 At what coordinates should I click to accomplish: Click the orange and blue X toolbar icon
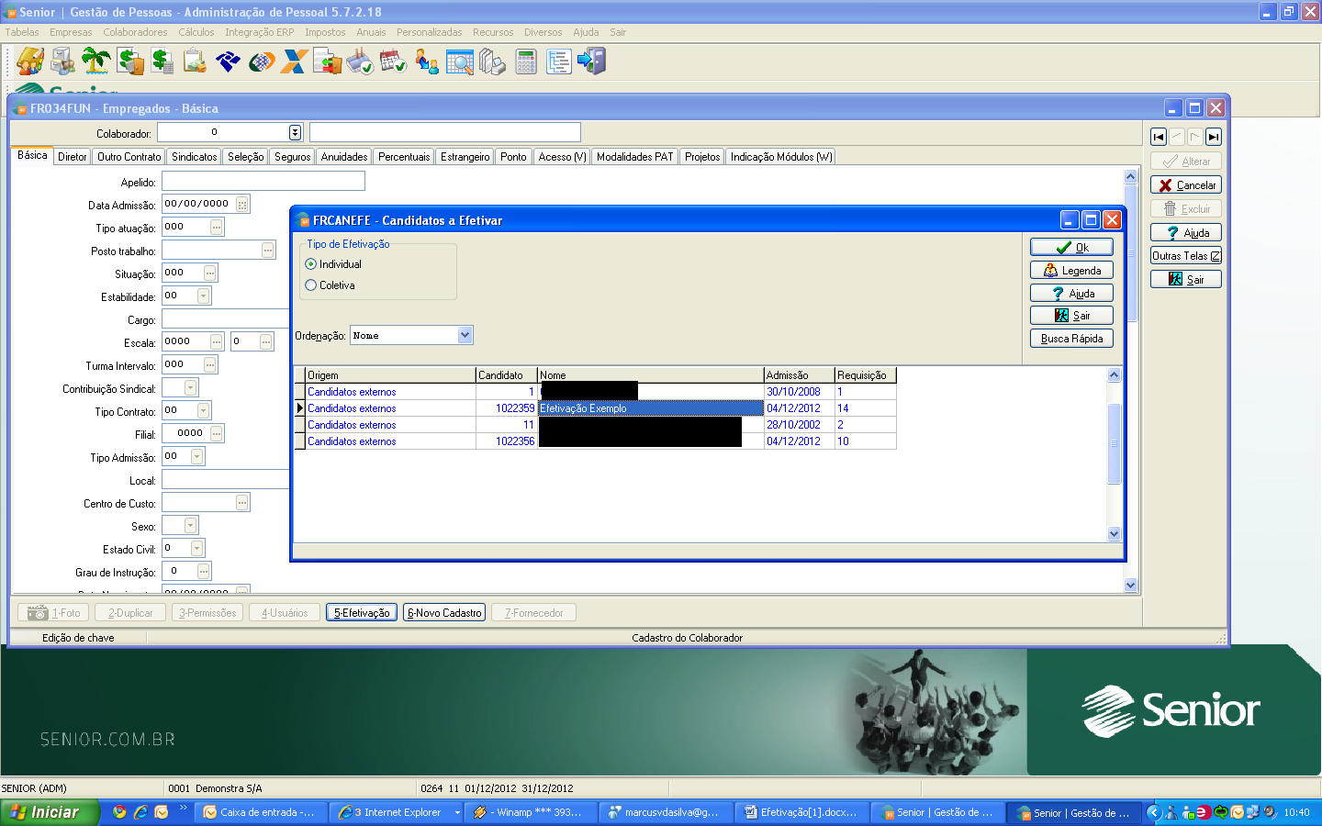pos(294,61)
